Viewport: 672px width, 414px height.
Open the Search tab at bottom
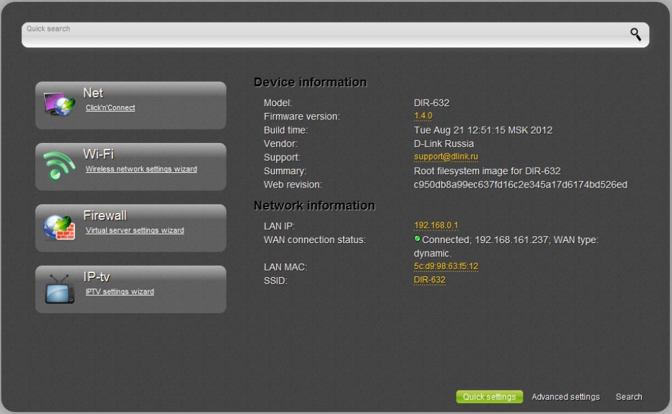coord(629,397)
